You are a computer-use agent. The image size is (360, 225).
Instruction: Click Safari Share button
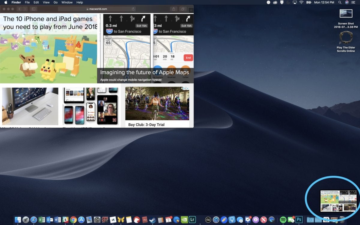[x=174, y=9]
